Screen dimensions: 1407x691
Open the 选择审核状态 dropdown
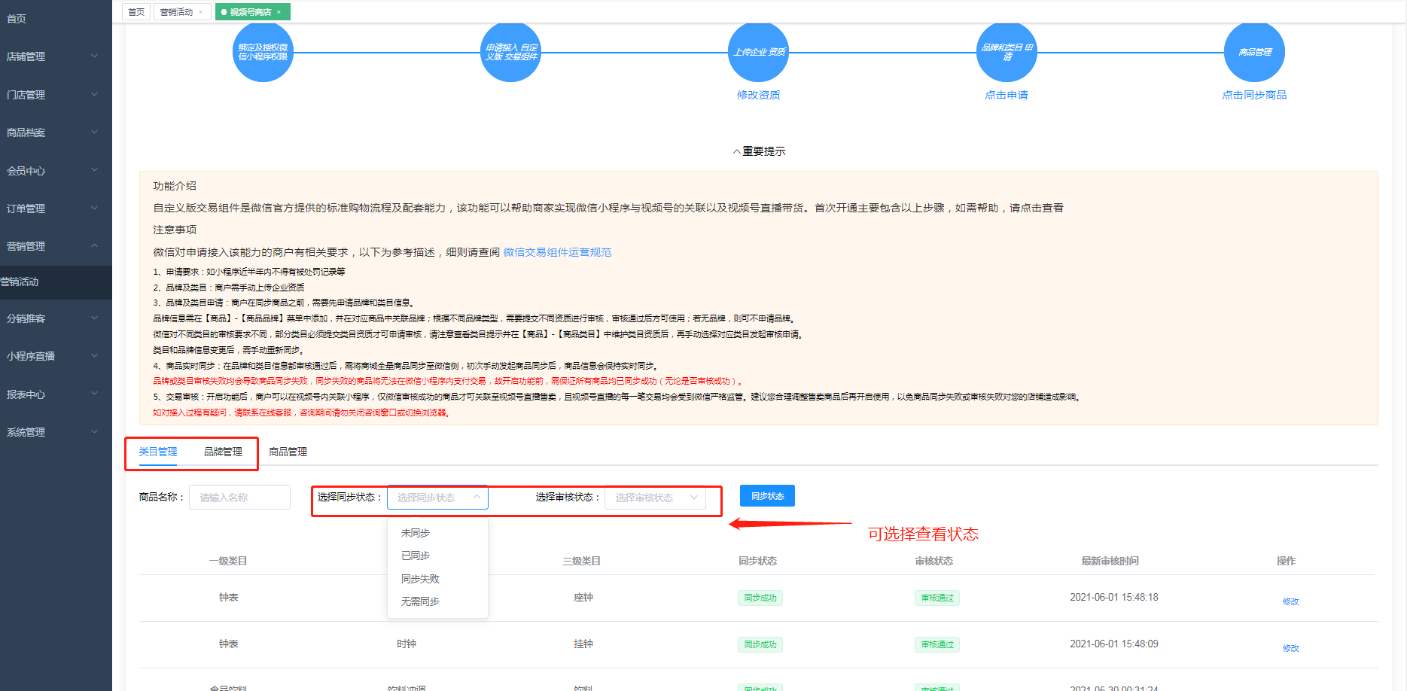[x=655, y=498]
